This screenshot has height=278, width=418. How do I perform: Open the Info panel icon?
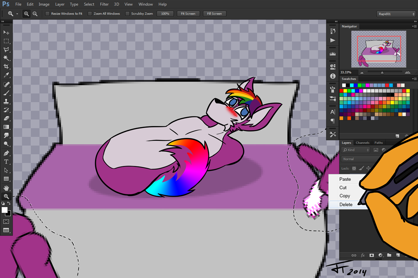pyautogui.click(x=333, y=76)
